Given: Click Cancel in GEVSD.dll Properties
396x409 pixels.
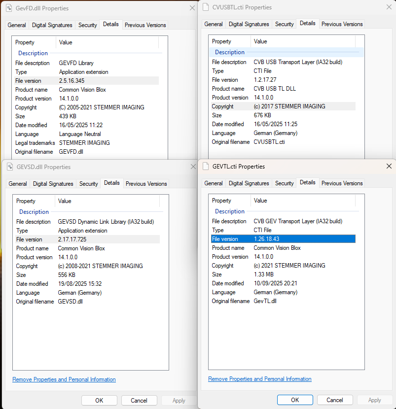Looking at the screenshot, I should coord(139,401).
